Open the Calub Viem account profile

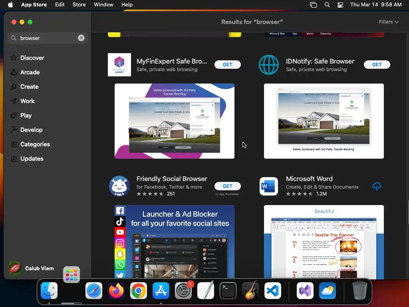(31, 268)
